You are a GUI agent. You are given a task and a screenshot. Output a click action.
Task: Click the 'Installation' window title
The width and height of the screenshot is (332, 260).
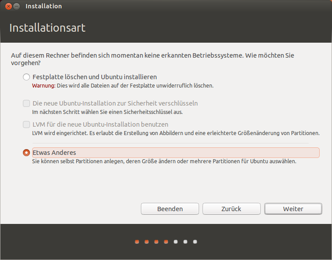tap(44, 6)
